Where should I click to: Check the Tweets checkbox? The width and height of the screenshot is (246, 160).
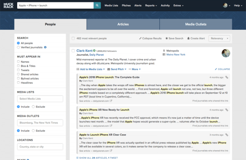tap(18, 70)
